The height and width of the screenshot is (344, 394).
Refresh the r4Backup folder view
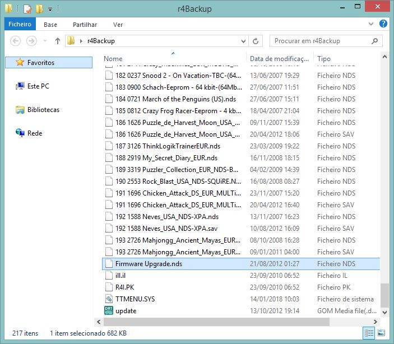(256, 41)
